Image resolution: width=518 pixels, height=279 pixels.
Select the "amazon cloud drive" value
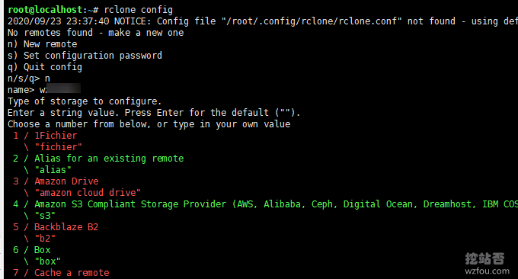point(88,193)
